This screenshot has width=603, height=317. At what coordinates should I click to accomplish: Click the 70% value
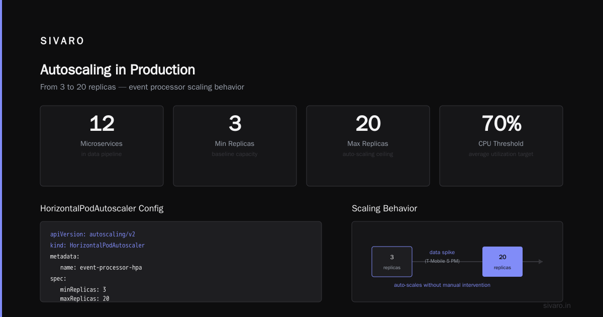[x=501, y=123]
